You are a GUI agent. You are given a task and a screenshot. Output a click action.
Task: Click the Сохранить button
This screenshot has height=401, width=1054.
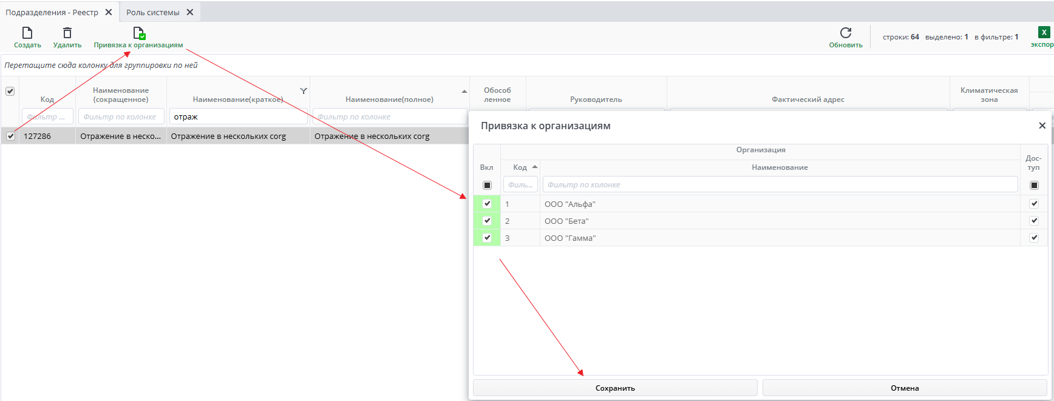[615, 388]
